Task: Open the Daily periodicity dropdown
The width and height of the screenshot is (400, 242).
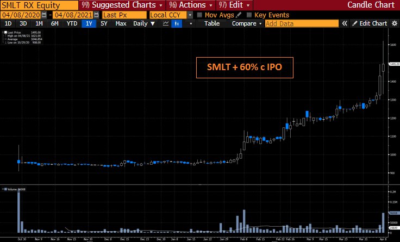Action: coord(144,23)
